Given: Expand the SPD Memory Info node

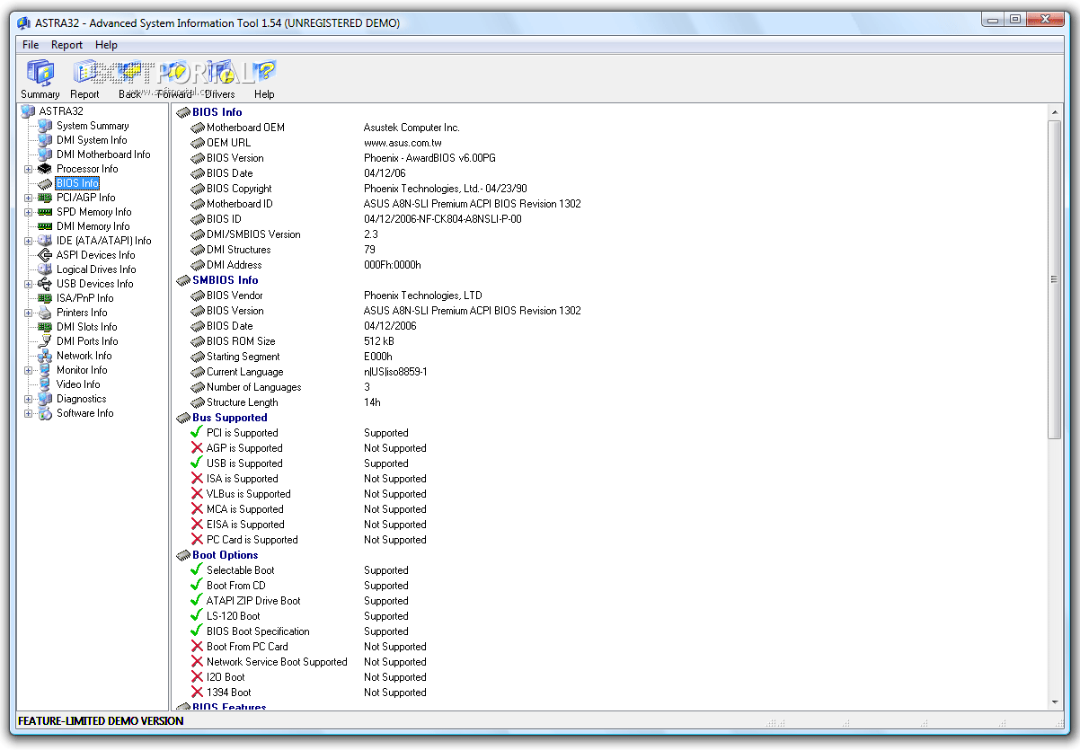Looking at the screenshot, I should [28, 212].
